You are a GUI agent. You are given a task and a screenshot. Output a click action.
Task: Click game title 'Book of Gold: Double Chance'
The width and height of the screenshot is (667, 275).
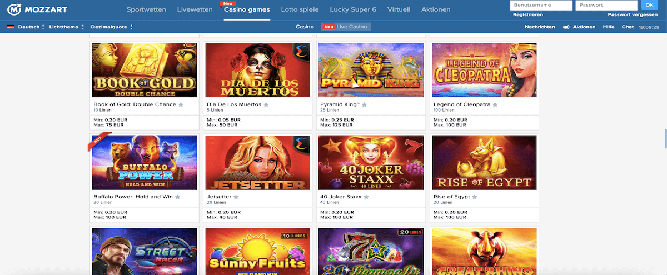[x=135, y=104]
